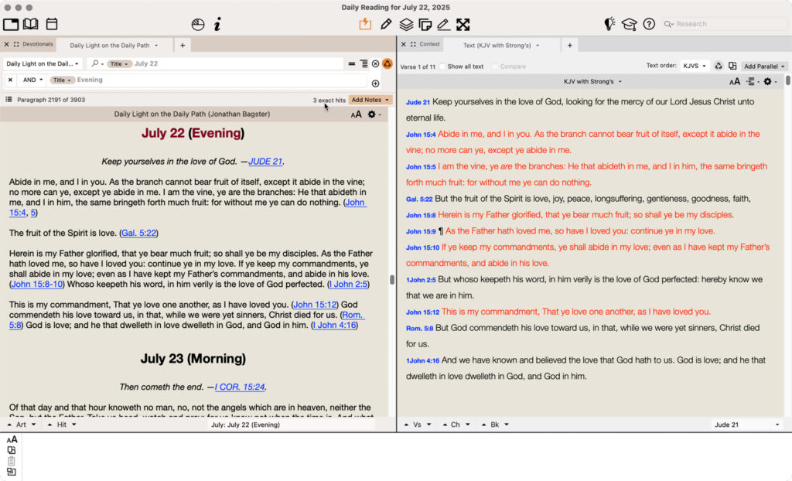792x481 pixels.
Task: Expand the Text order KJVS dropdown
Action: pyautogui.click(x=694, y=67)
